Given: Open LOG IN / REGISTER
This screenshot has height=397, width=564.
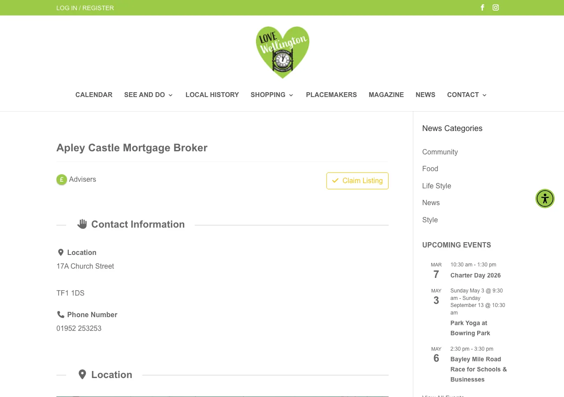Looking at the screenshot, I should 85,7.
